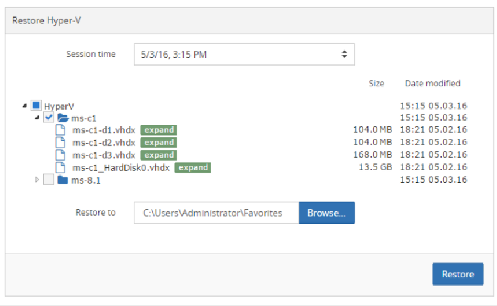Collapse the HyperV tree node
The image size is (497, 306).
pyautogui.click(x=25, y=106)
